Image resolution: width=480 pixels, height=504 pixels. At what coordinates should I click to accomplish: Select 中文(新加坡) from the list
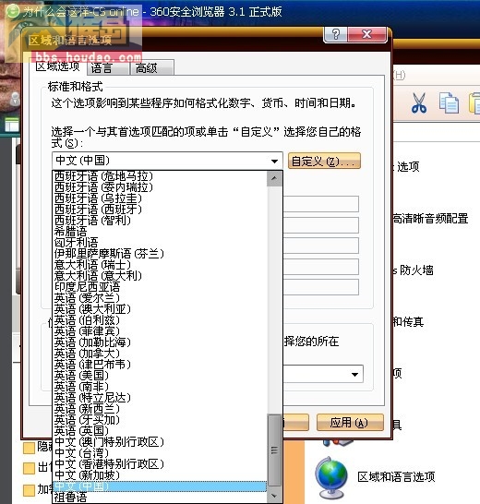160,474
